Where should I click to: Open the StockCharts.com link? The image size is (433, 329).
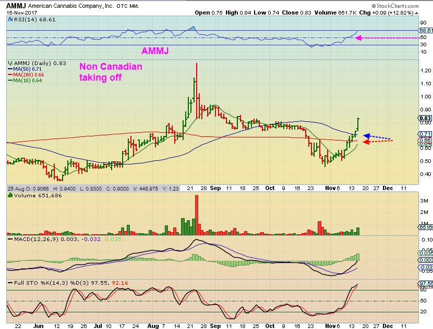(398, 6)
